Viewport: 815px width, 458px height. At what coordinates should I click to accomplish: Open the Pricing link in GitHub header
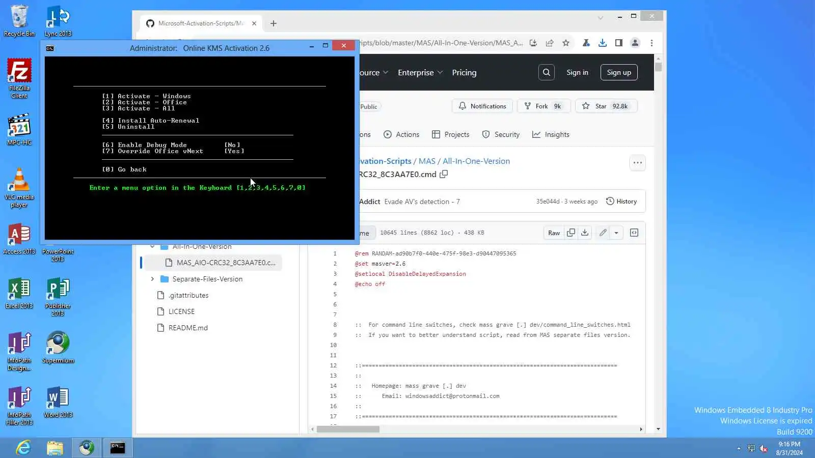pos(464,72)
